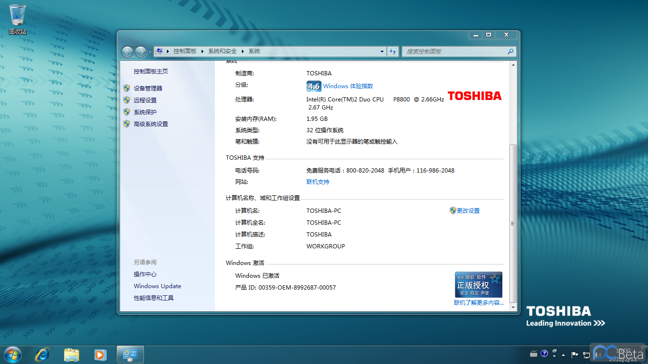Screen dimensions: 648x364
Task: Click the 4.6 experience index badge
Action: pos(314,86)
